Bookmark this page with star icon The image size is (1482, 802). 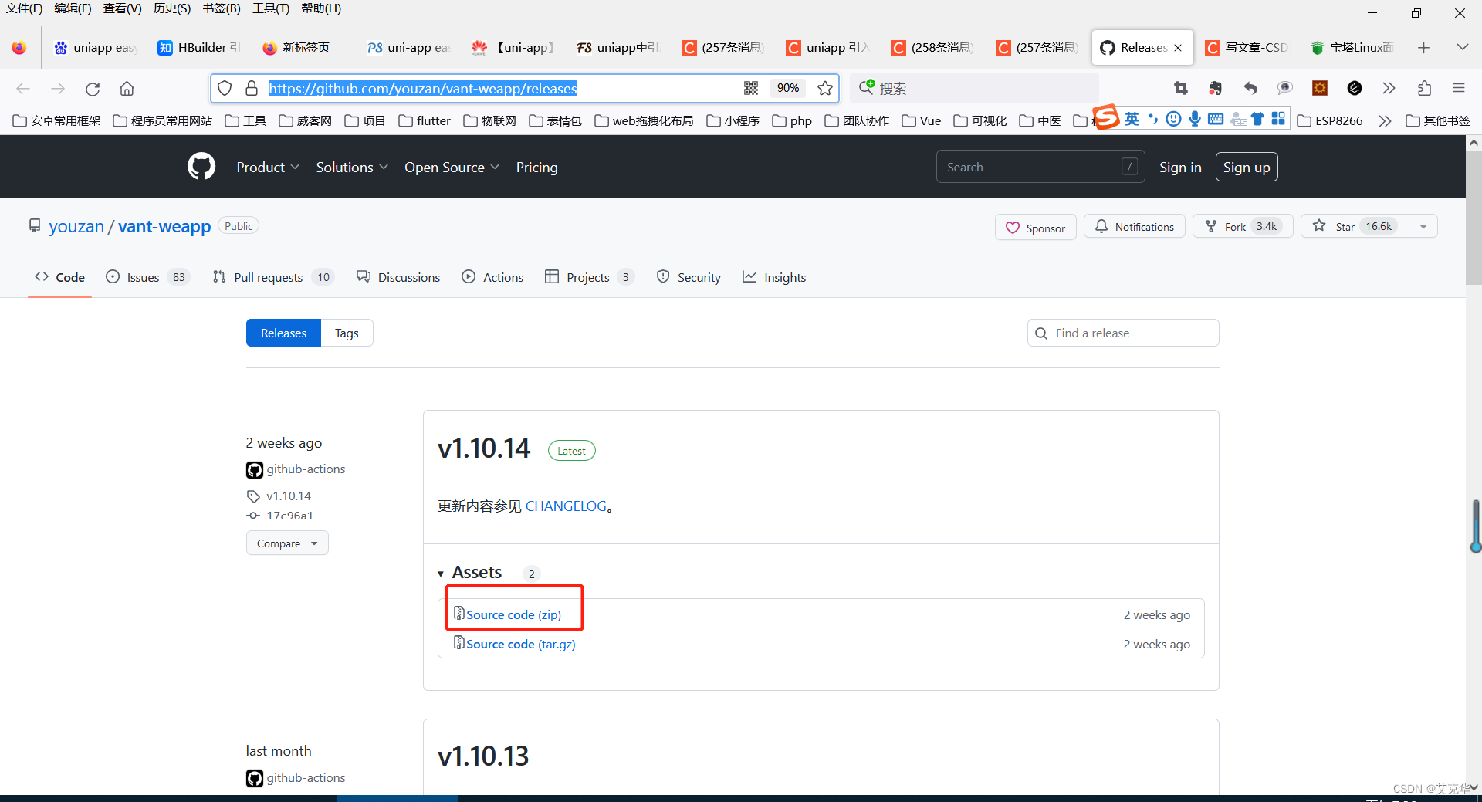point(825,88)
